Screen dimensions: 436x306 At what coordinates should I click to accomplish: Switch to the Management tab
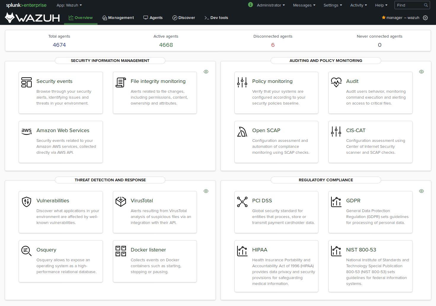click(118, 18)
